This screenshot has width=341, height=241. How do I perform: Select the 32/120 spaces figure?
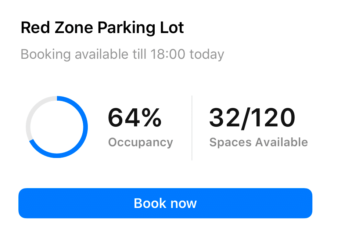click(252, 117)
